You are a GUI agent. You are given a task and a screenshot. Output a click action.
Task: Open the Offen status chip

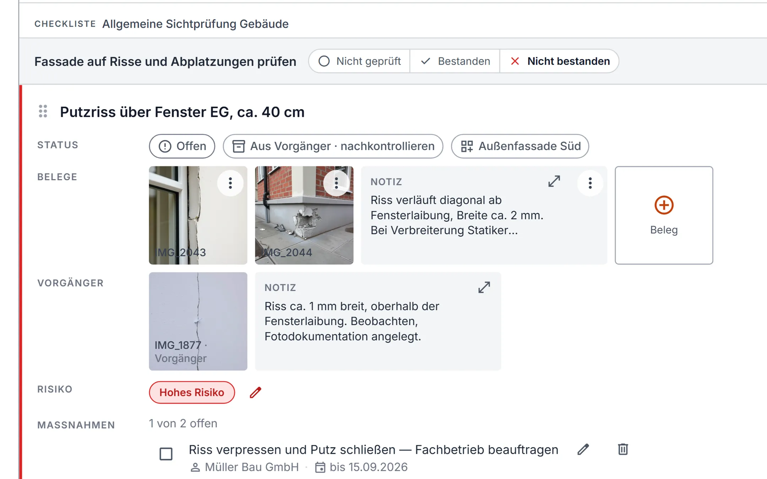coord(182,146)
